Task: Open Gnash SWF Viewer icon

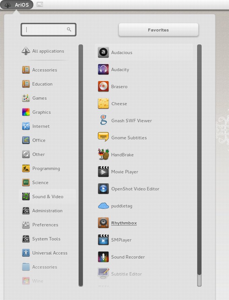Action: (103, 121)
